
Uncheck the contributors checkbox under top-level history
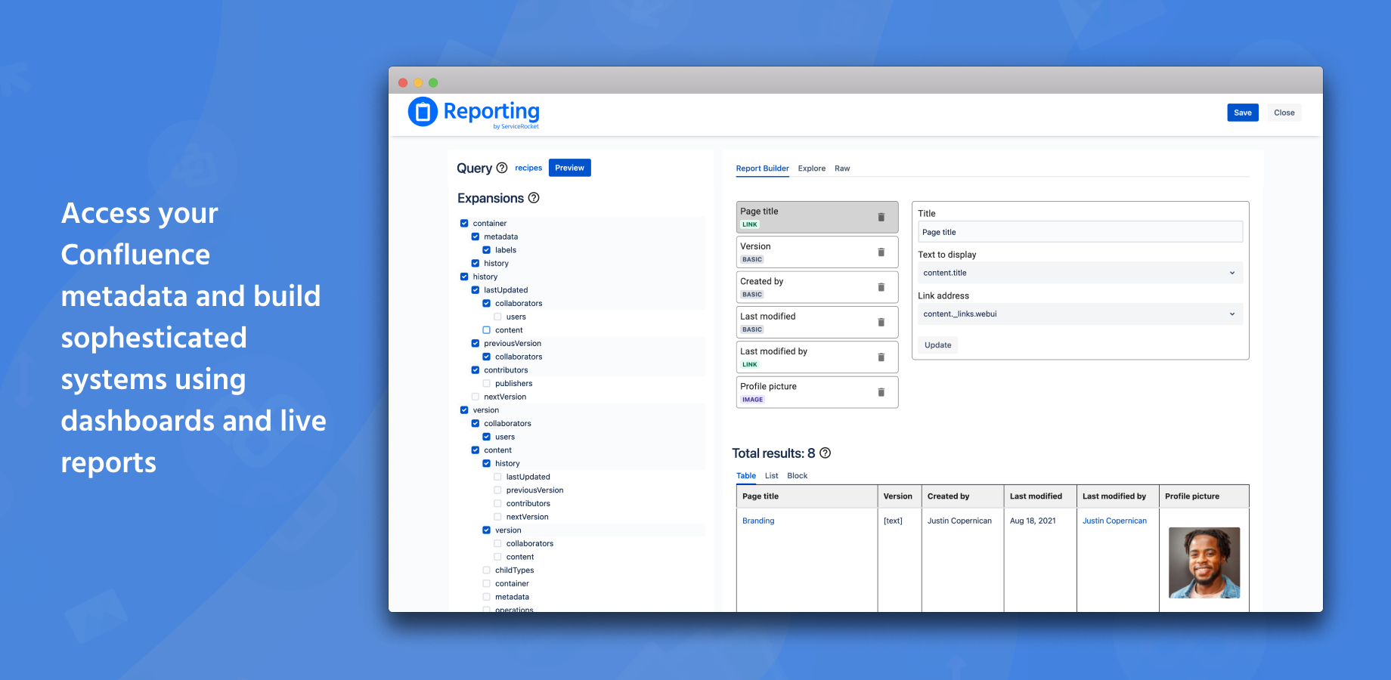pyautogui.click(x=476, y=370)
